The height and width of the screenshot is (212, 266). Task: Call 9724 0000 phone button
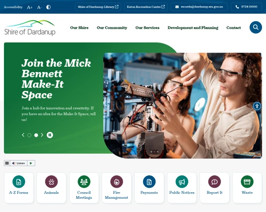[x=246, y=7]
